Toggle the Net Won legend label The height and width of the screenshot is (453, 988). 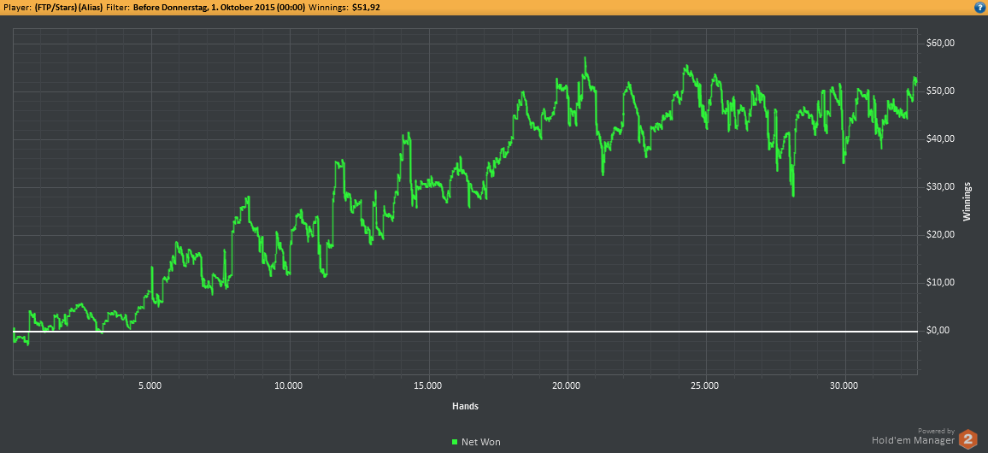[x=481, y=442]
